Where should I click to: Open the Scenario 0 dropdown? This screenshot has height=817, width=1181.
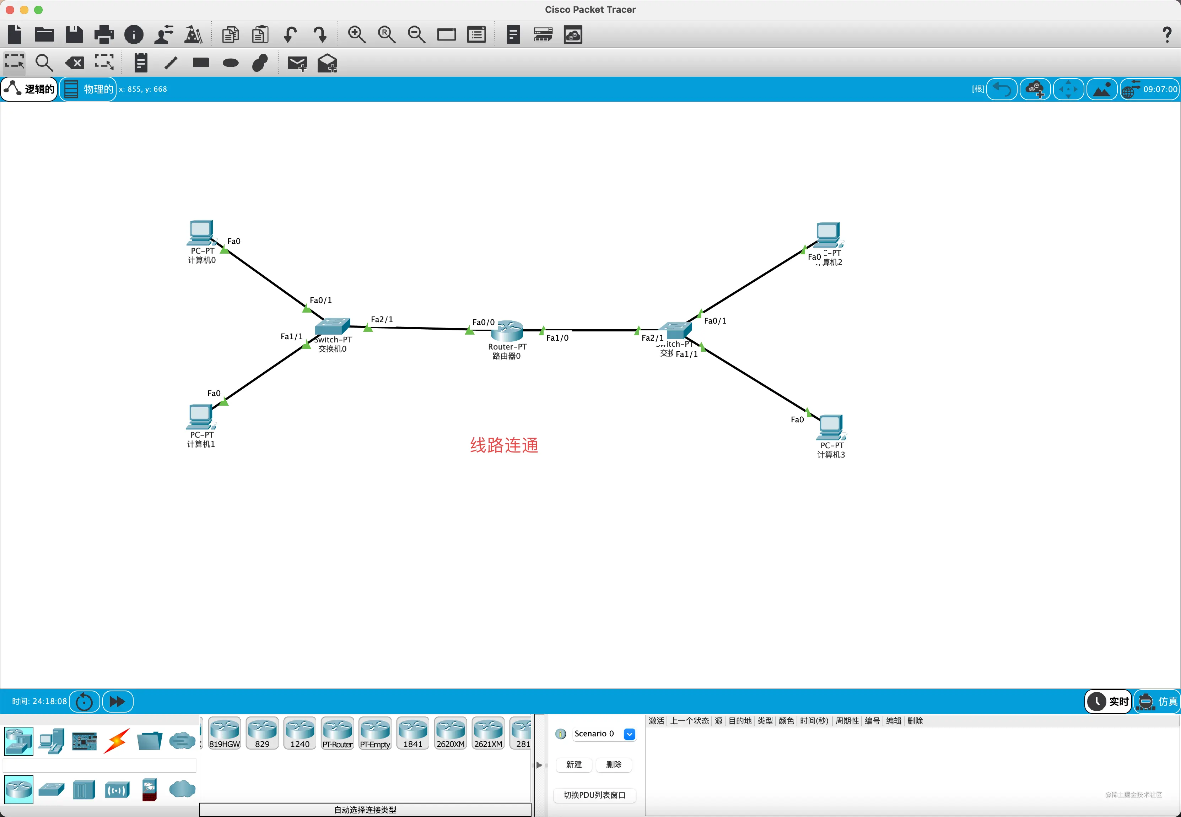(629, 734)
